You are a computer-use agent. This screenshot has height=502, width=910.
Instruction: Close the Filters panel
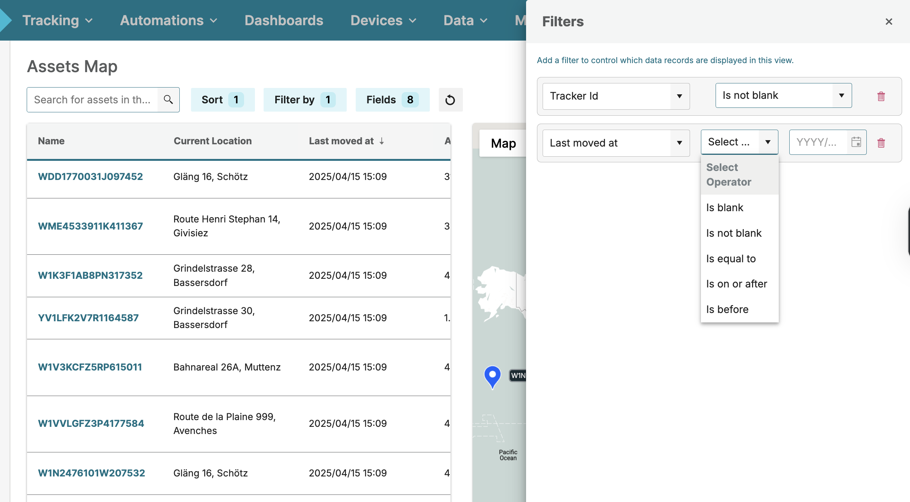[889, 22]
